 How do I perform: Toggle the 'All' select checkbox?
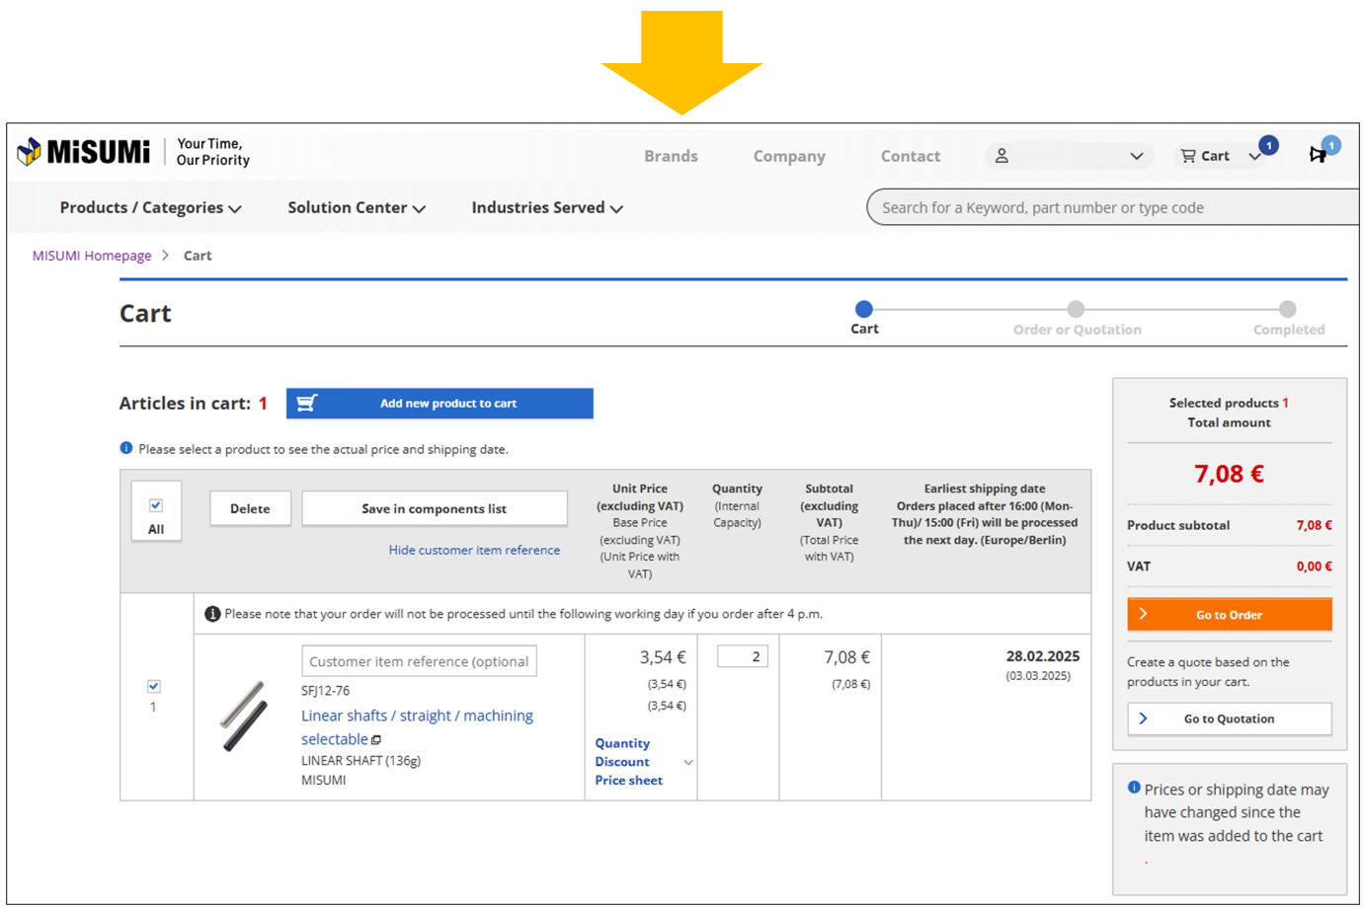pos(156,505)
